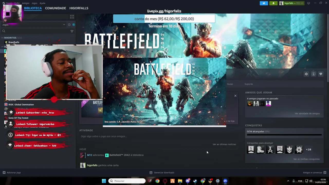Open Steam from the taskbar
Image resolution: width=329 pixels, height=185 pixels.
pyautogui.click(x=195, y=181)
